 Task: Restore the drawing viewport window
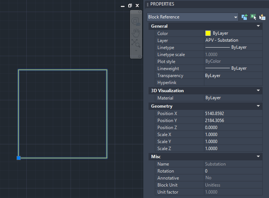pyautogui.click(x=130, y=6)
